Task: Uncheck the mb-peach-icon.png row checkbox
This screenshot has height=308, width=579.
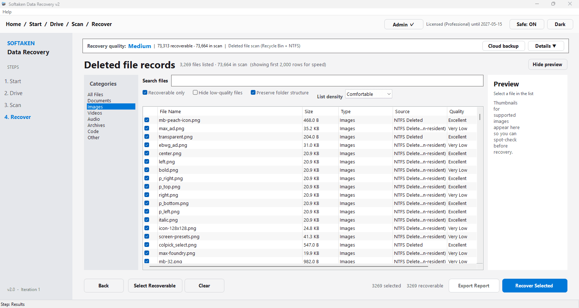Action: 147,120
